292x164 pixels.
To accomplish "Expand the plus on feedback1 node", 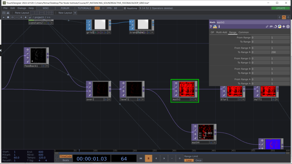I will pos(47,66).
